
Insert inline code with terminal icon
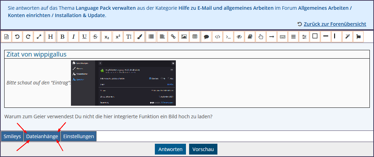228,37
